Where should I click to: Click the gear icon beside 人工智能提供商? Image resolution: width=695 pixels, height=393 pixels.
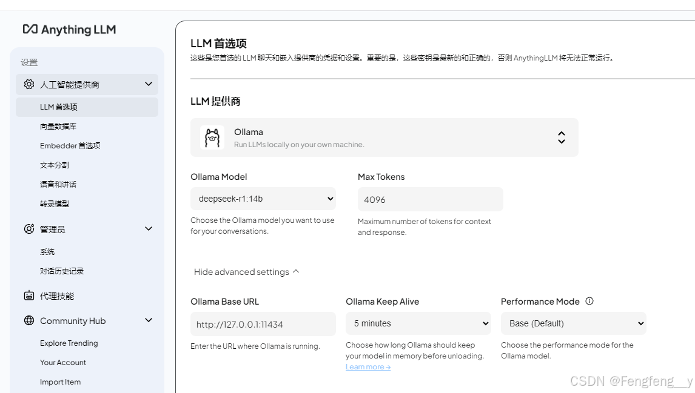pyautogui.click(x=29, y=84)
